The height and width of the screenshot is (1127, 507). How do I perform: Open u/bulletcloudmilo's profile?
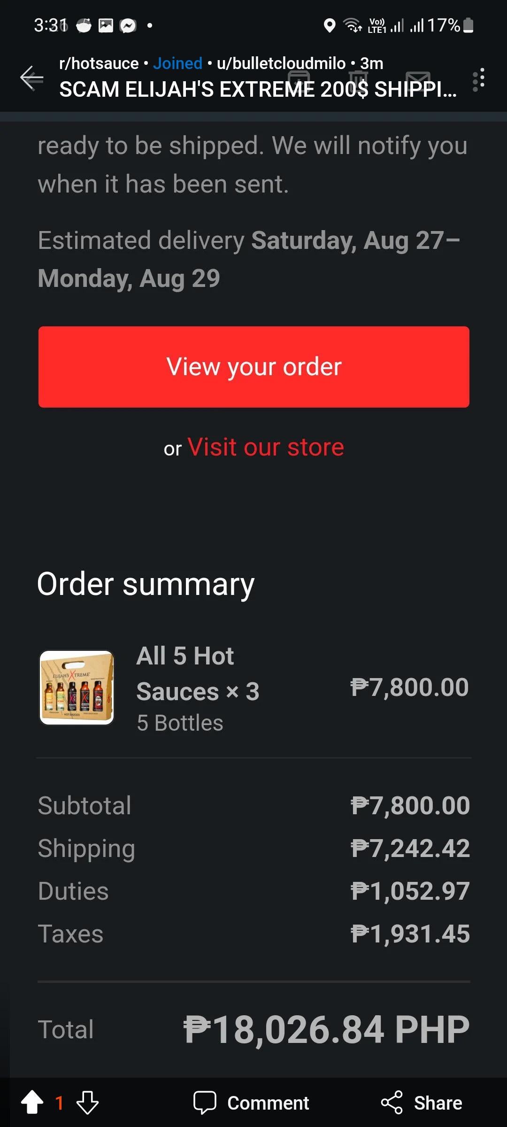pyautogui.click(x=281, y=63)
